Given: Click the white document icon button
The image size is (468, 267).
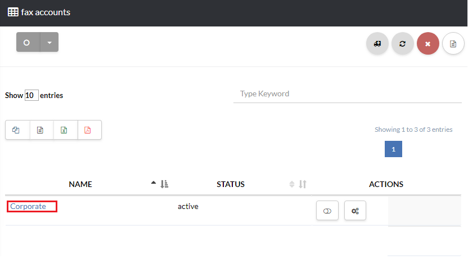Looking at the screenshot, I should tap(453, 43).
